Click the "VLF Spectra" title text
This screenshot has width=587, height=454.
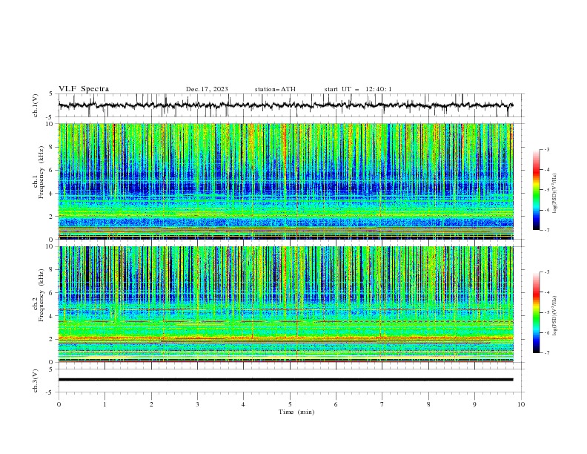(84, 89)
